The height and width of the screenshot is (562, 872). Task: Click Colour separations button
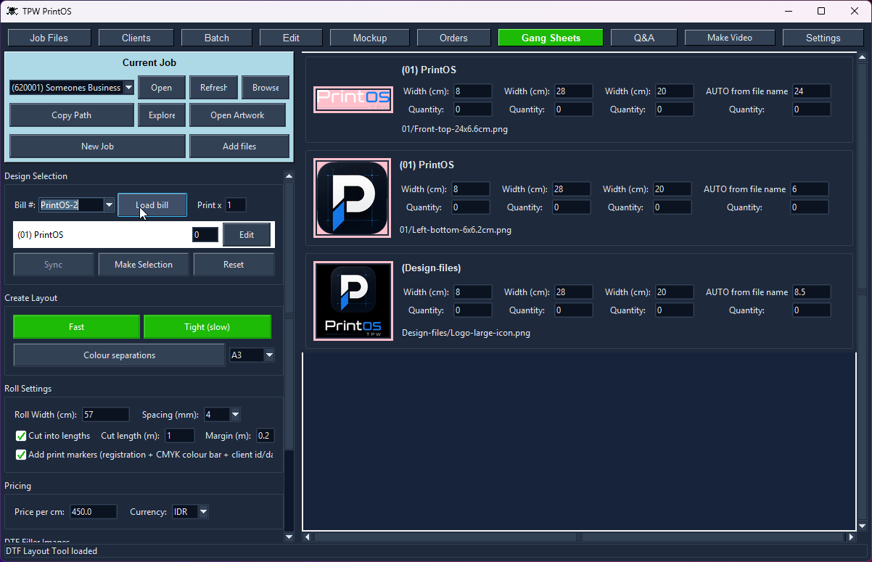point(119,355)
